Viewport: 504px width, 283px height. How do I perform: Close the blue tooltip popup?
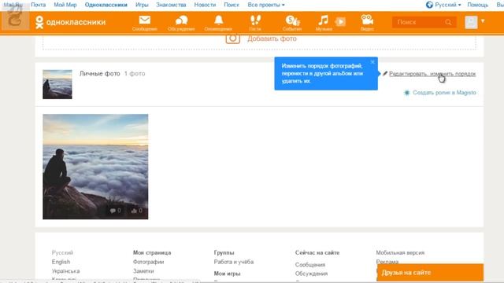[372, 62]
